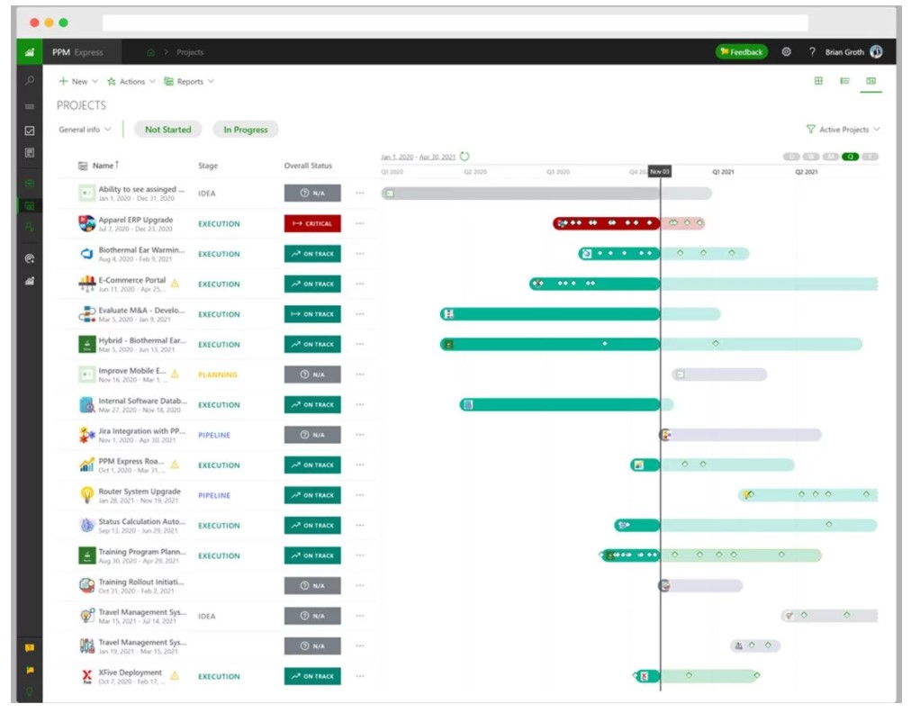The image size is (911, 713).
Task: Open the more options ellipsis for Apparel ERP Upgrade
Action: [360, 223]
